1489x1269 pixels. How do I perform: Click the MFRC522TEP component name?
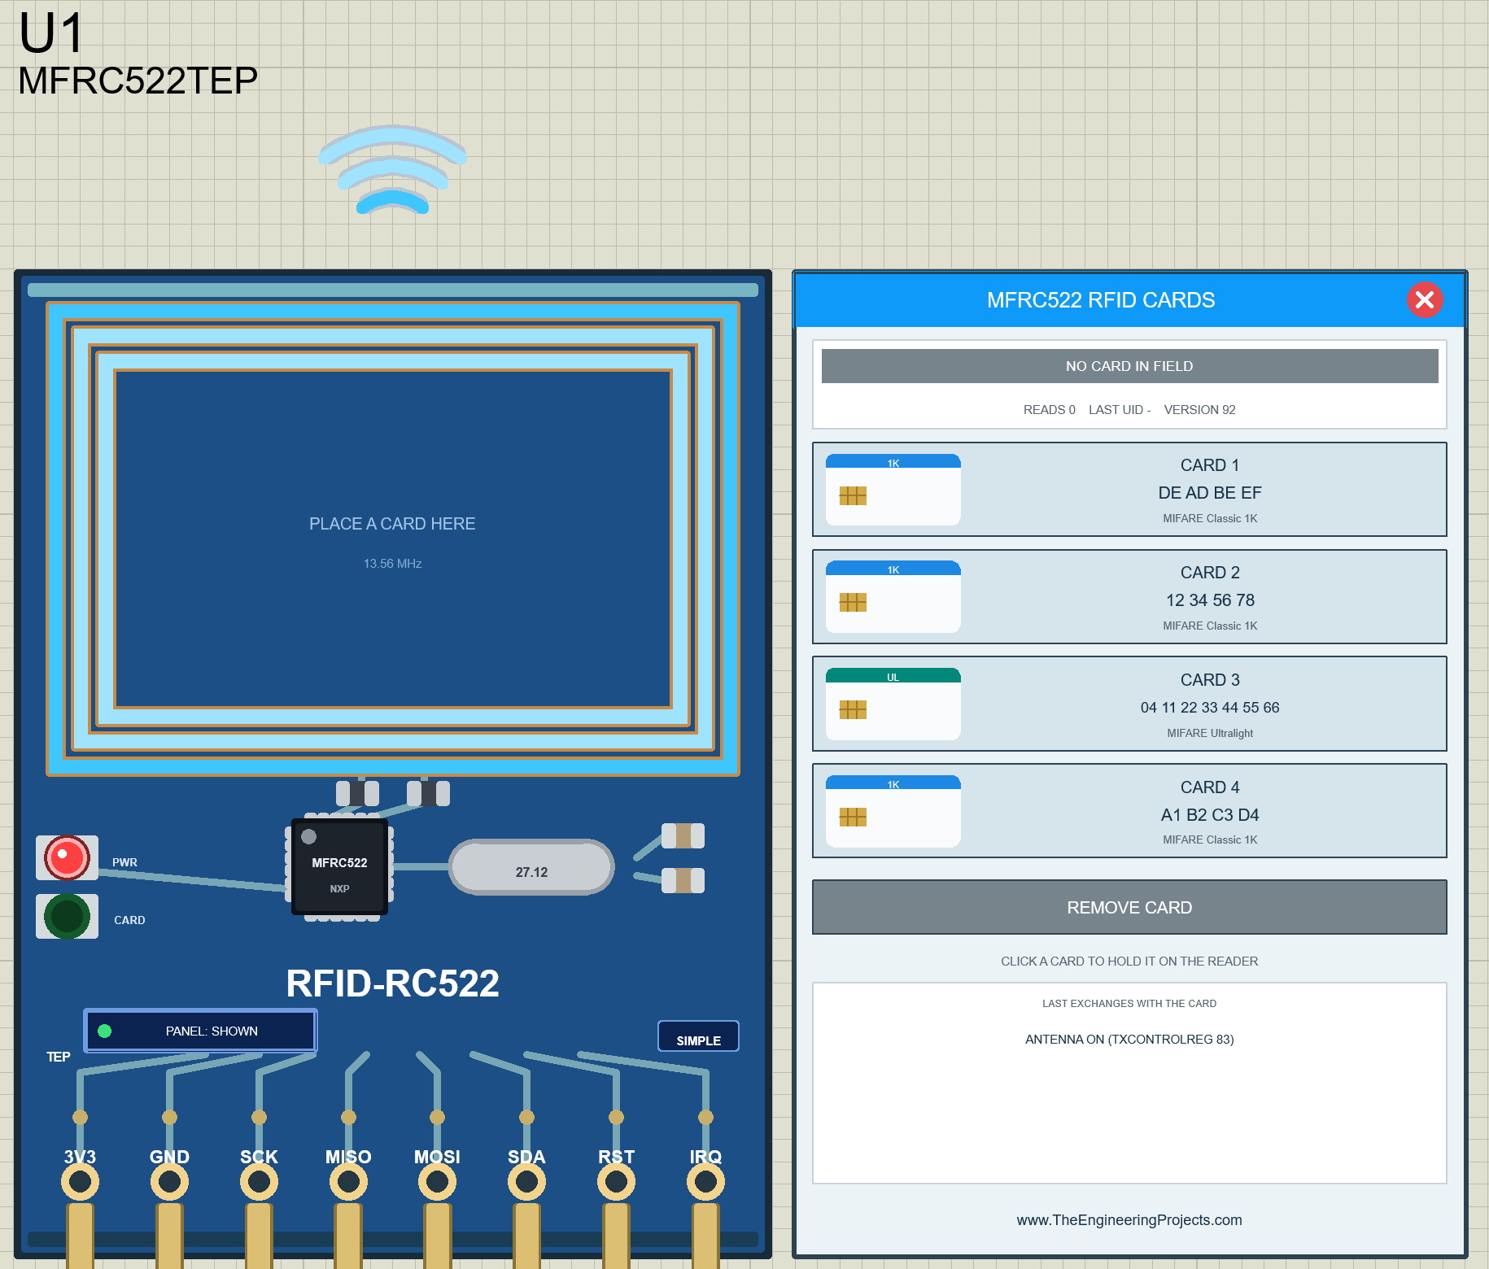(138, 81)
